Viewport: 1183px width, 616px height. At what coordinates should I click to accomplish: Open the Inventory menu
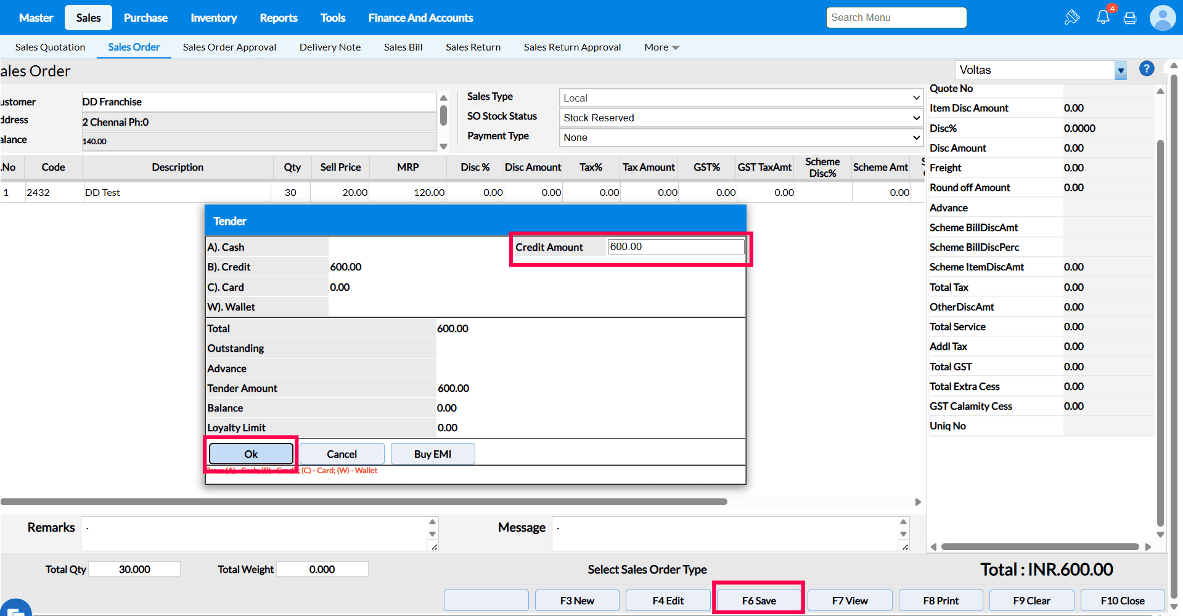(213, 18)
